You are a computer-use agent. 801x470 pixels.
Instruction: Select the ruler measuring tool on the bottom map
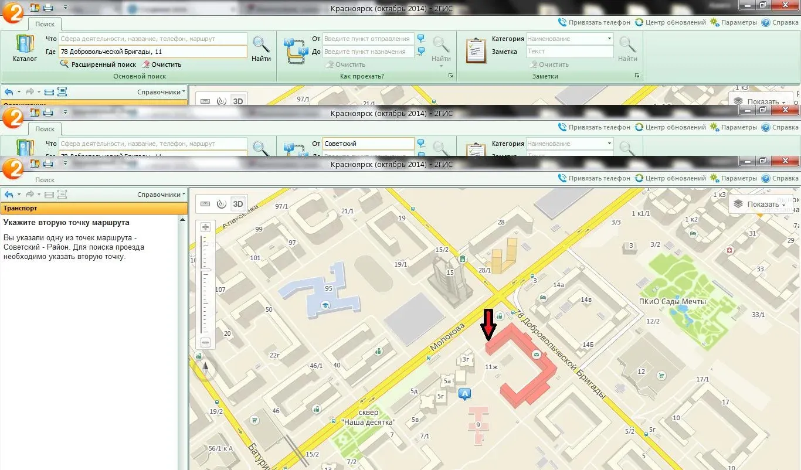coord(205,204)
